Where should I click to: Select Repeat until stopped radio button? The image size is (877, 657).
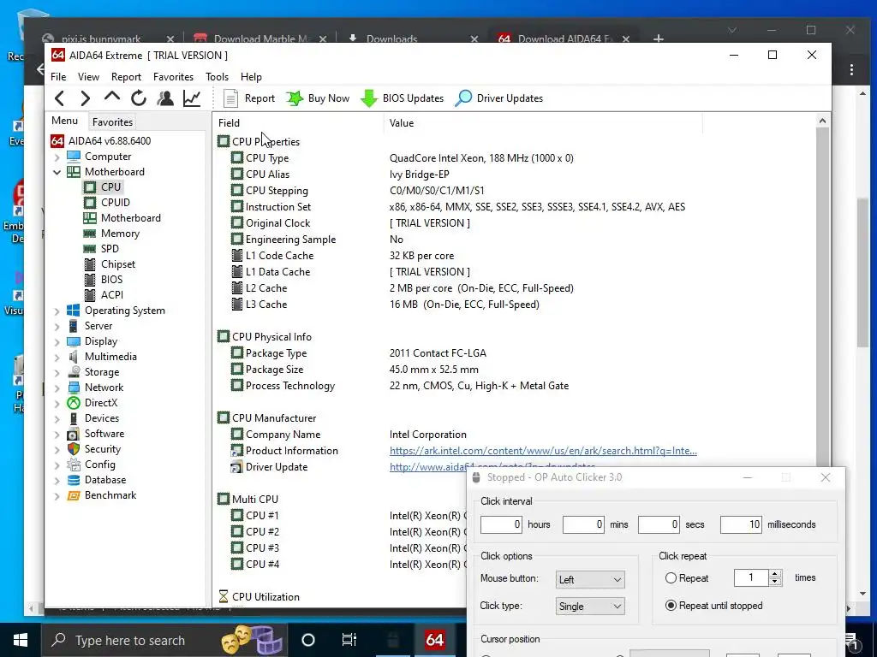(x=671, y=606)
